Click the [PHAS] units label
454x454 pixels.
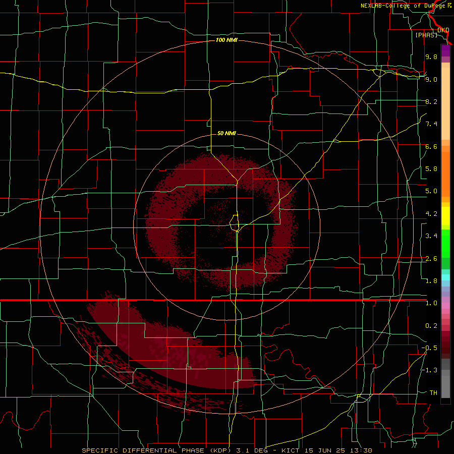426,35
